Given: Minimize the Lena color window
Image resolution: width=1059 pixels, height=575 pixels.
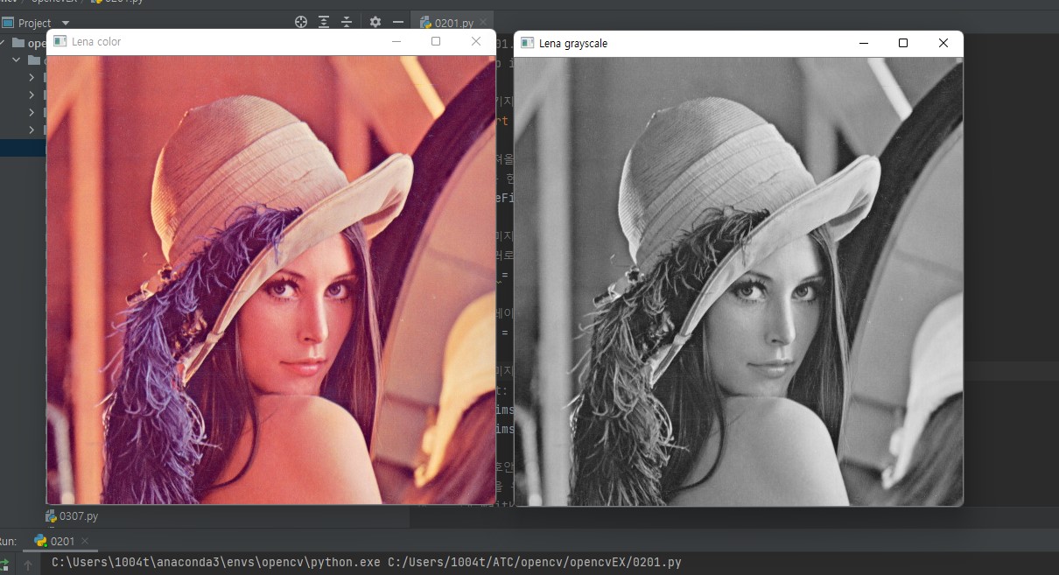Looking at the screenshot, I should 396,41.
